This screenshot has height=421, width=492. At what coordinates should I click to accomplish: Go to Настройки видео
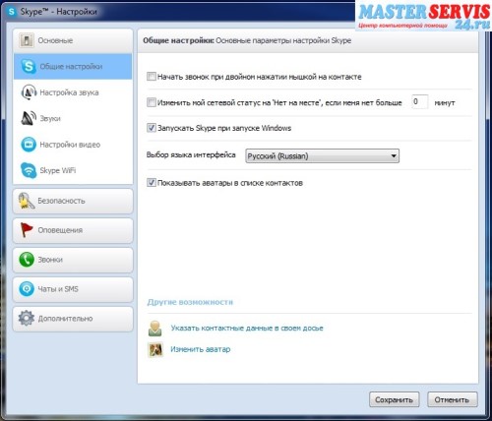pyautogui.click(x=73, y=145)
